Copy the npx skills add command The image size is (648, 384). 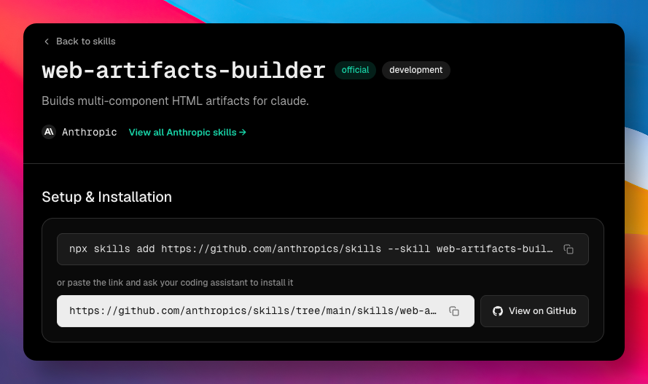click(569, 249)
